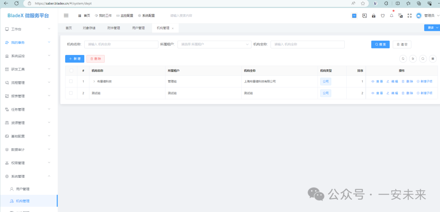Switch to the 对象存储 tab
The width and height of the screenshot is (440, 212).
[89, 28]
